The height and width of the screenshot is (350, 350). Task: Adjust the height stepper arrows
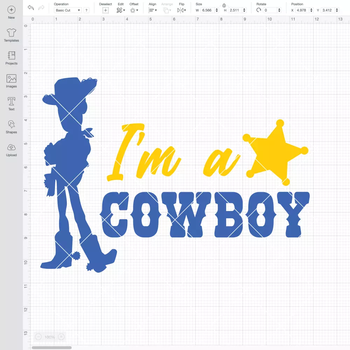(x=244, y=10)
